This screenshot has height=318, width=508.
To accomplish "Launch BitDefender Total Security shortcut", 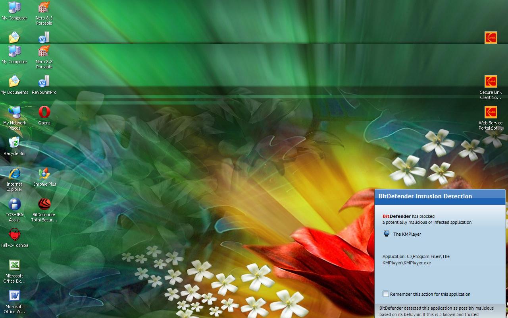I will click(x=44, y=210).
